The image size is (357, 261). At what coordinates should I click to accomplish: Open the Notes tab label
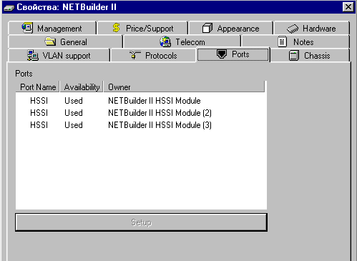click(x=303, y=42)
